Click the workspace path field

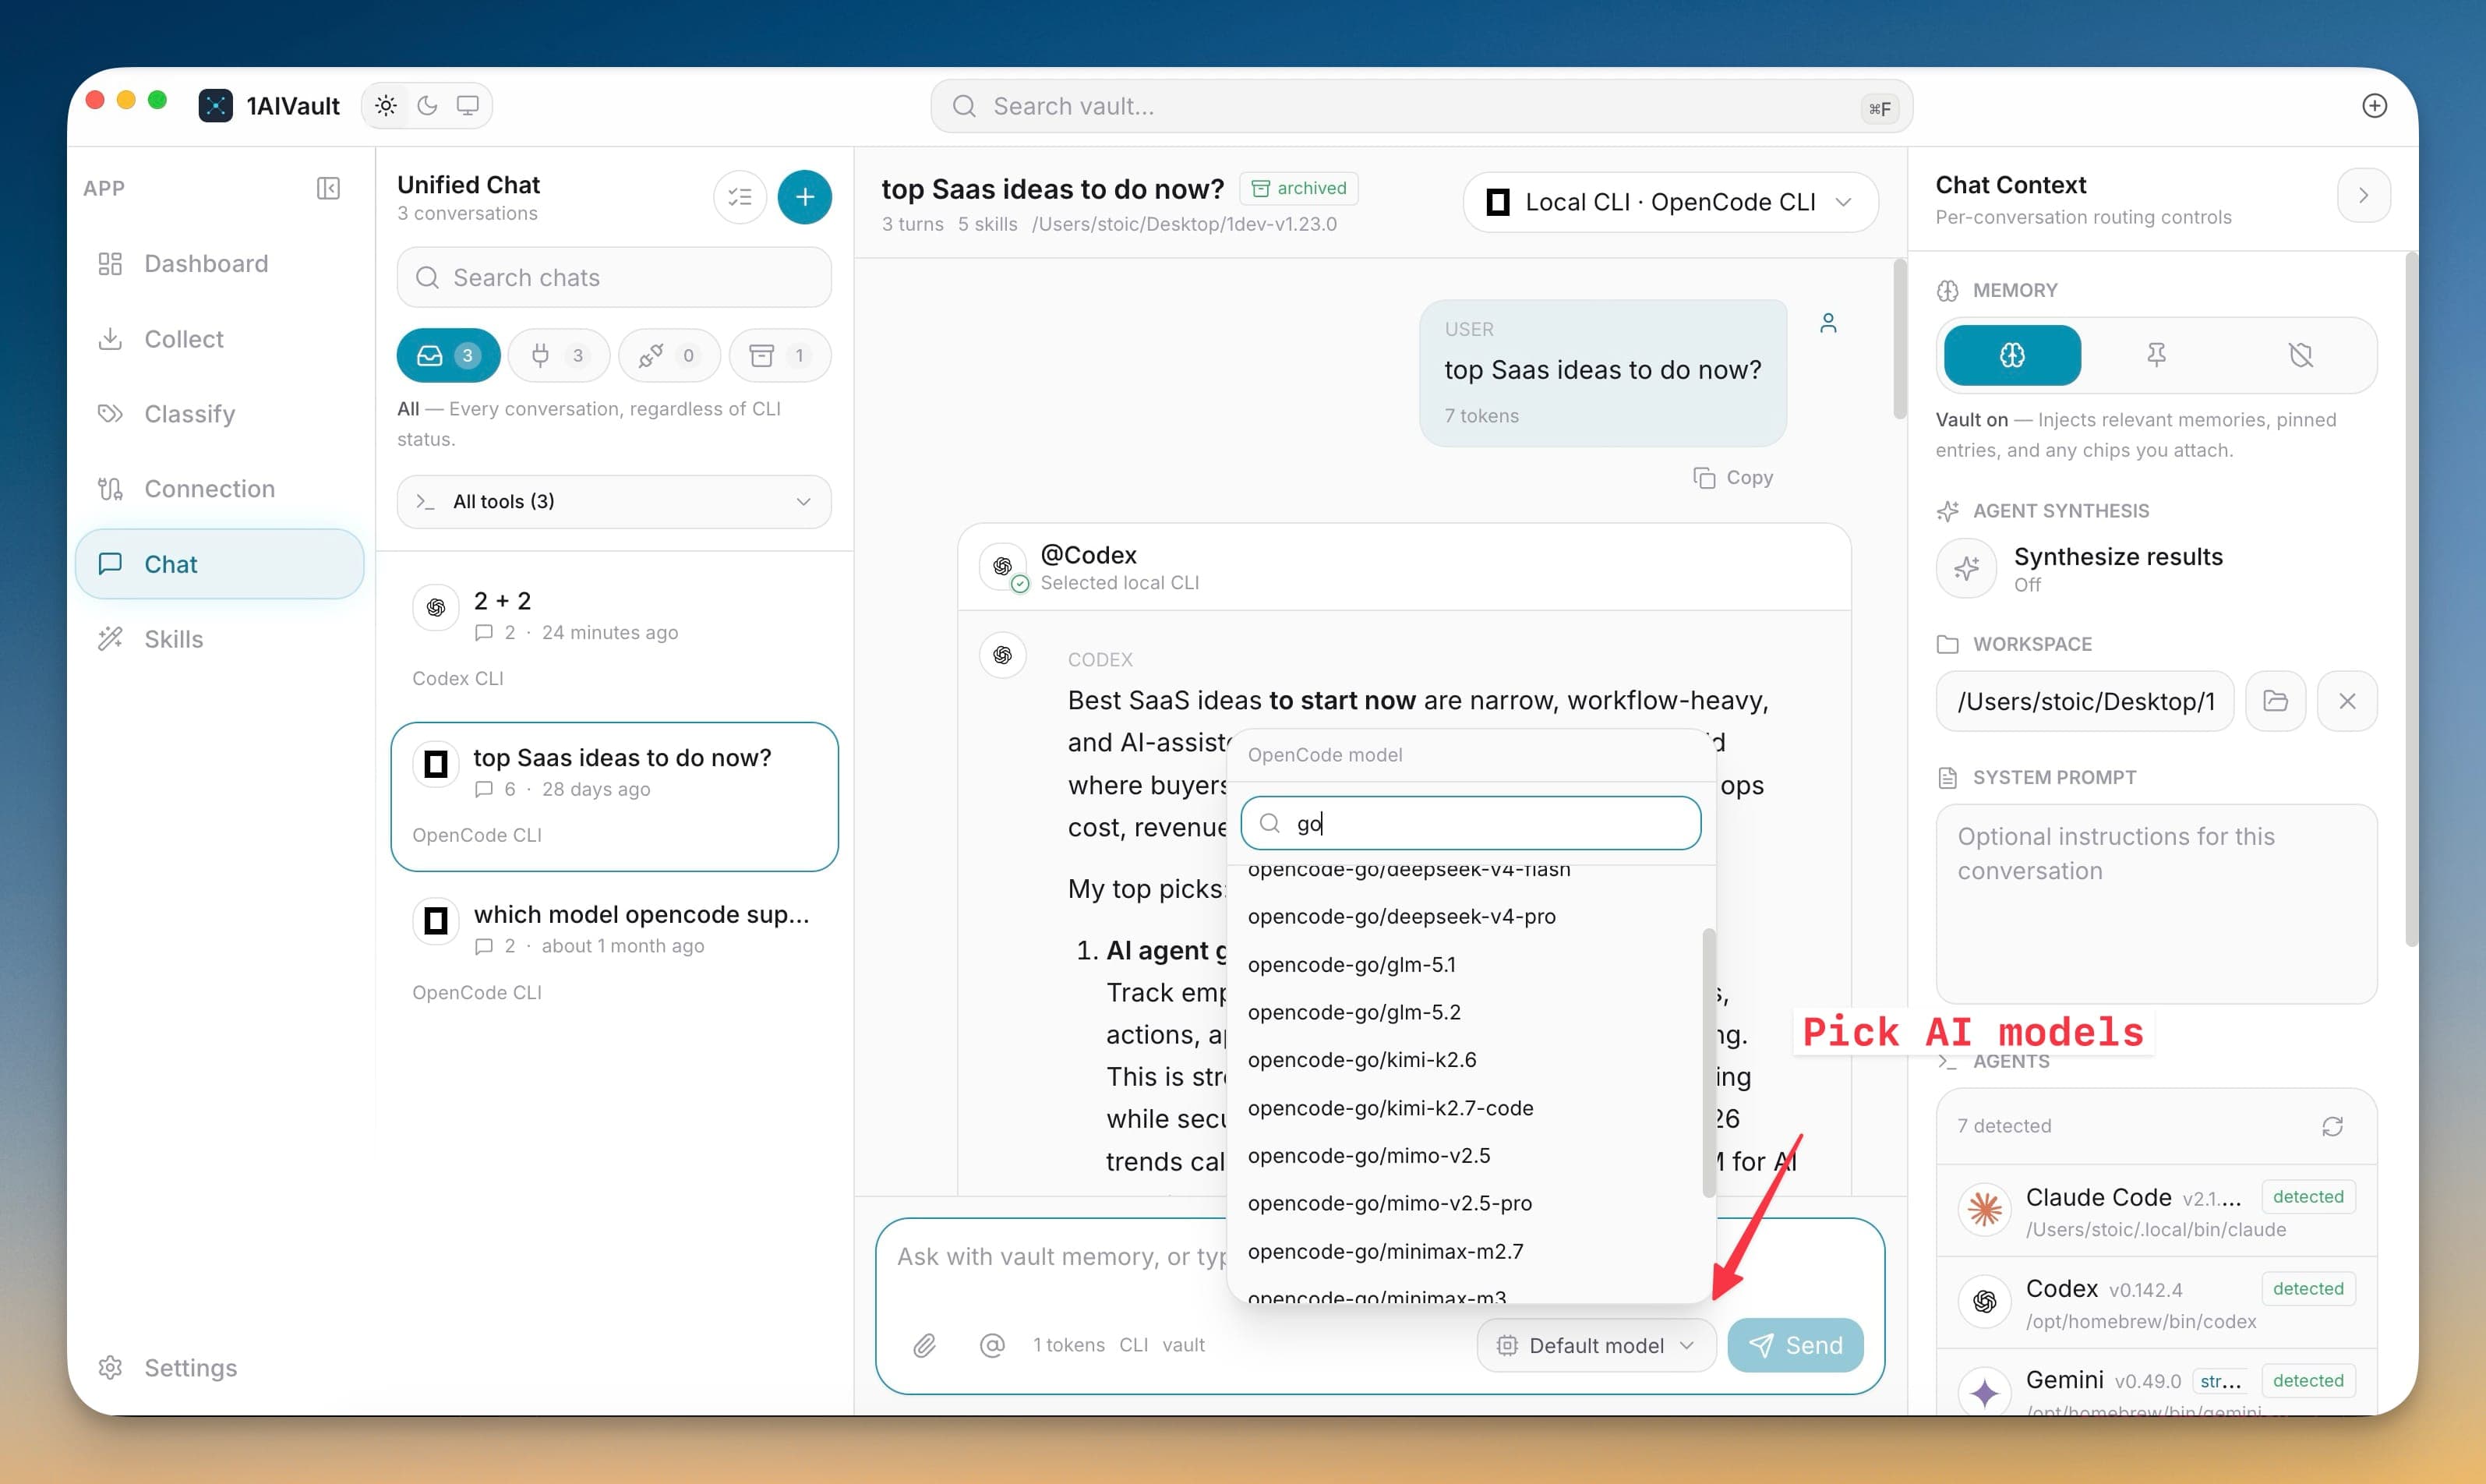click(x=2084, y=701)
